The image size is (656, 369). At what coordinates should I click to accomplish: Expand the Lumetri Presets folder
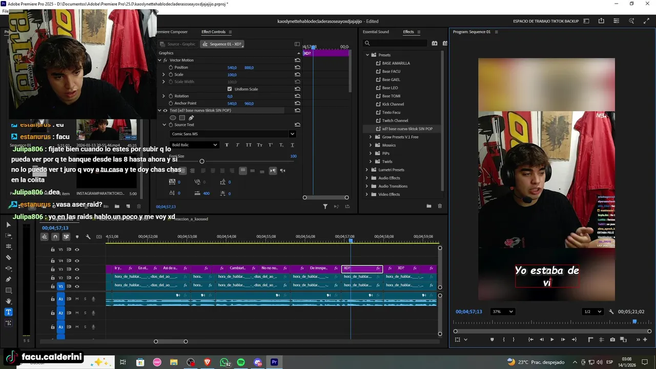click(367, 170)
